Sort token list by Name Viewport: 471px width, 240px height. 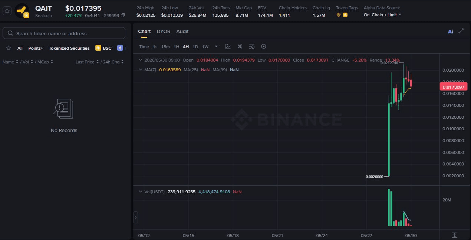click(x=10, y=62)
